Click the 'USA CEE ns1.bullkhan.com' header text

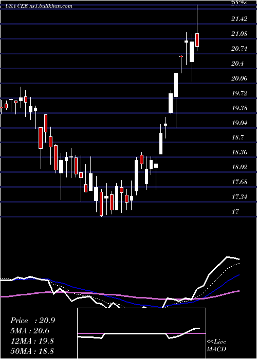(39, 6)
